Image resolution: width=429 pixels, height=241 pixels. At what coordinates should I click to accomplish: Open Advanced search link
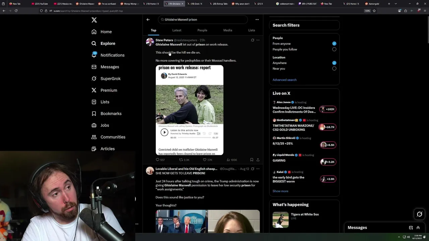click(x=285, y=80)
